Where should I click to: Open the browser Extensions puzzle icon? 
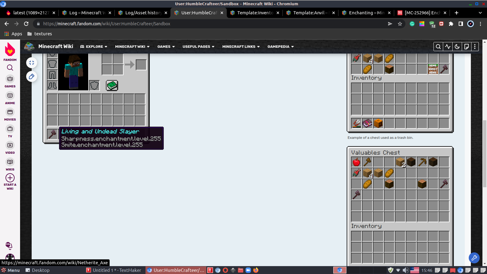tap(451, 24)
